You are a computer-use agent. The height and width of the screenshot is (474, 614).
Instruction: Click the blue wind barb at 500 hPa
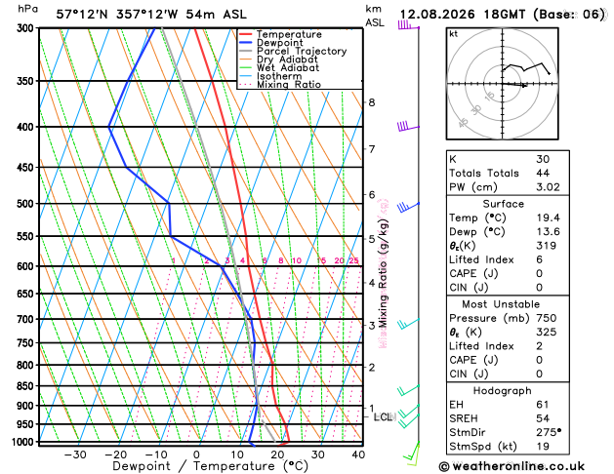coord(408,207)
